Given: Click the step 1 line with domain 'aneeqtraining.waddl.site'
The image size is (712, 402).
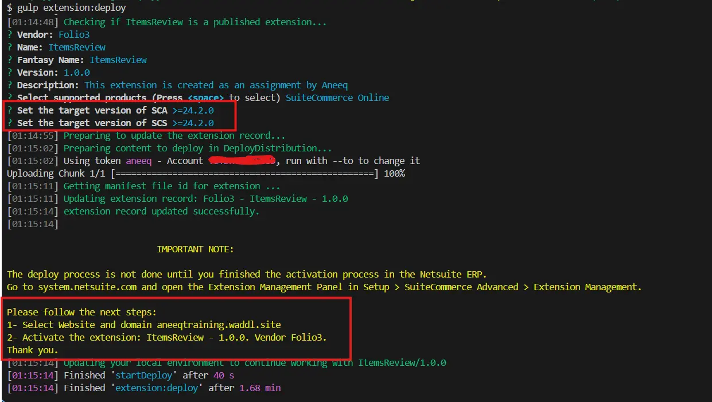Looking at the screenshot, I should pos(144,325).
